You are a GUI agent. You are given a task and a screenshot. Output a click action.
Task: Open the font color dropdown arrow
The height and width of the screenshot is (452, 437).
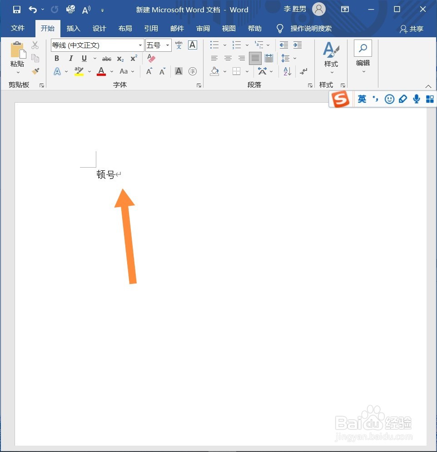click(112, 71)
